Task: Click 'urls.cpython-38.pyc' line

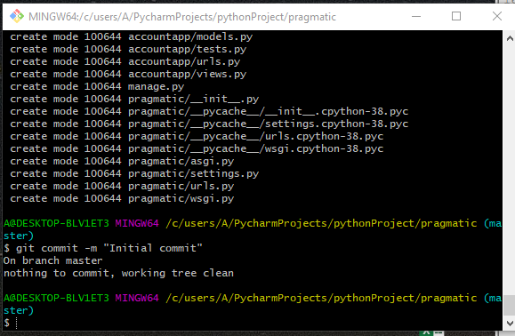Action: coord(197,137)
